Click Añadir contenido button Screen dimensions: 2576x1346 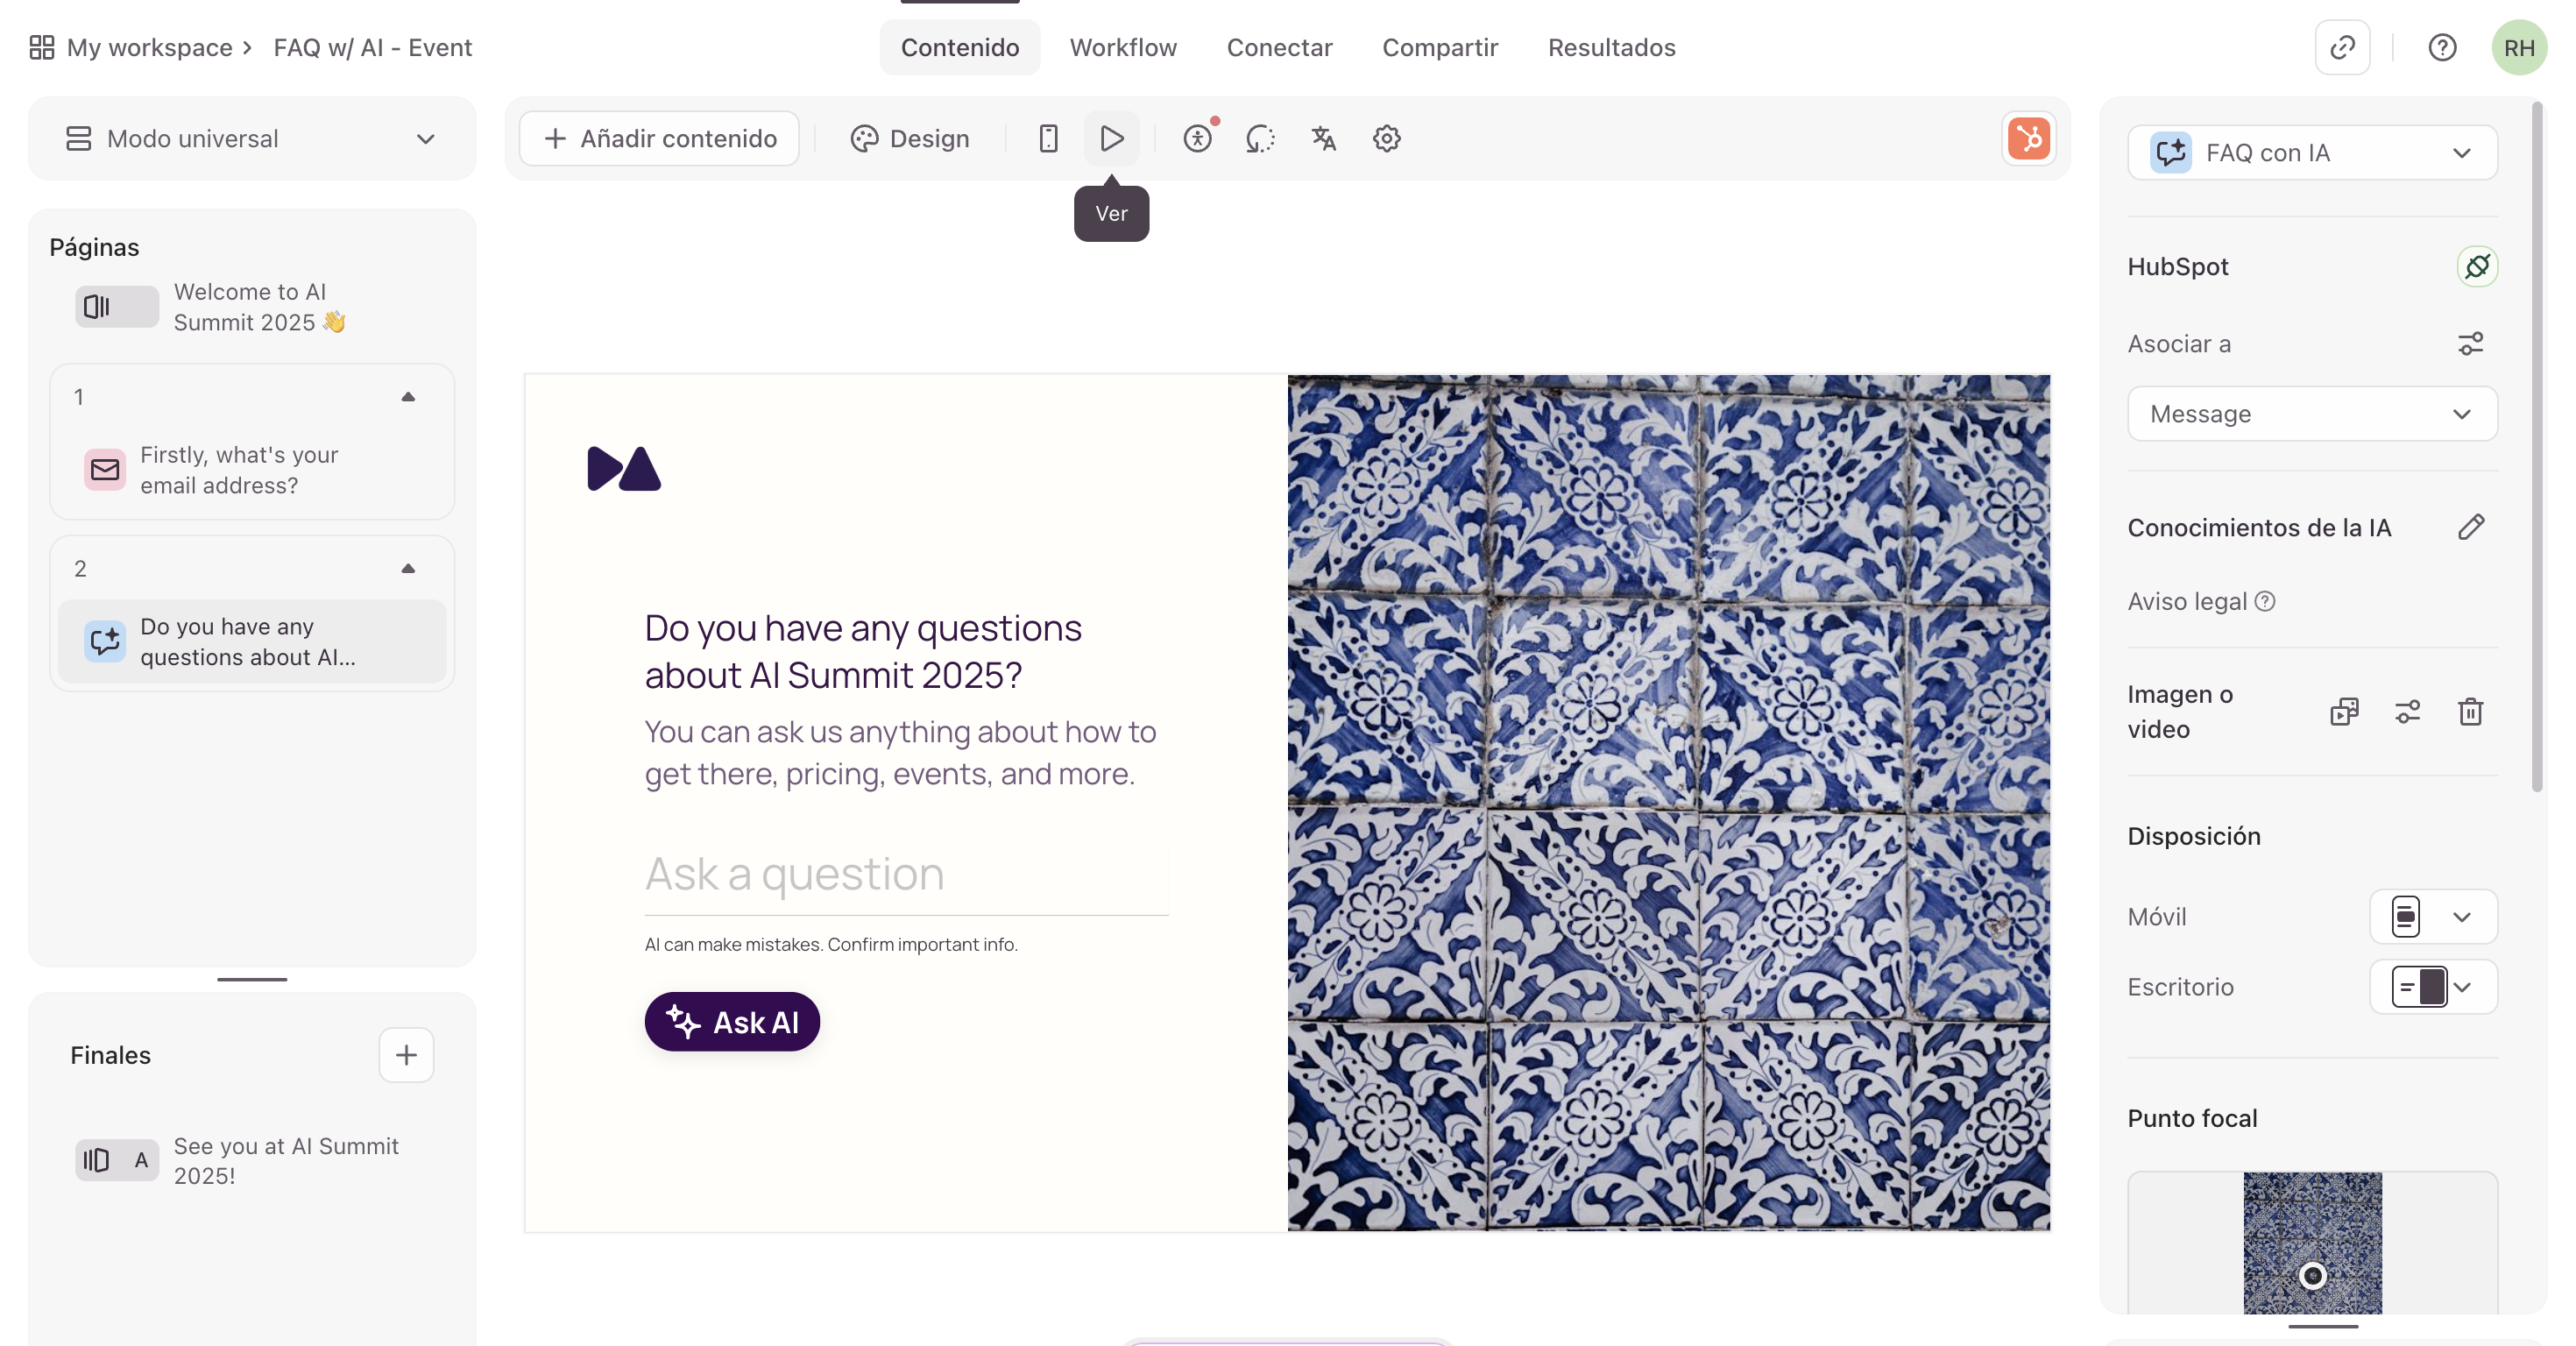659,138
